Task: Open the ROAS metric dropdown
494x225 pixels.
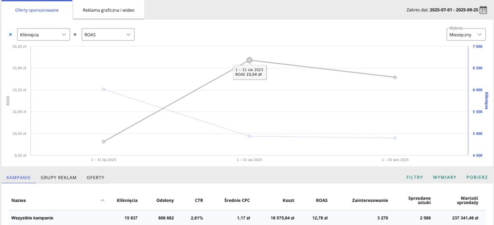Action: click(x=108, y=35)
